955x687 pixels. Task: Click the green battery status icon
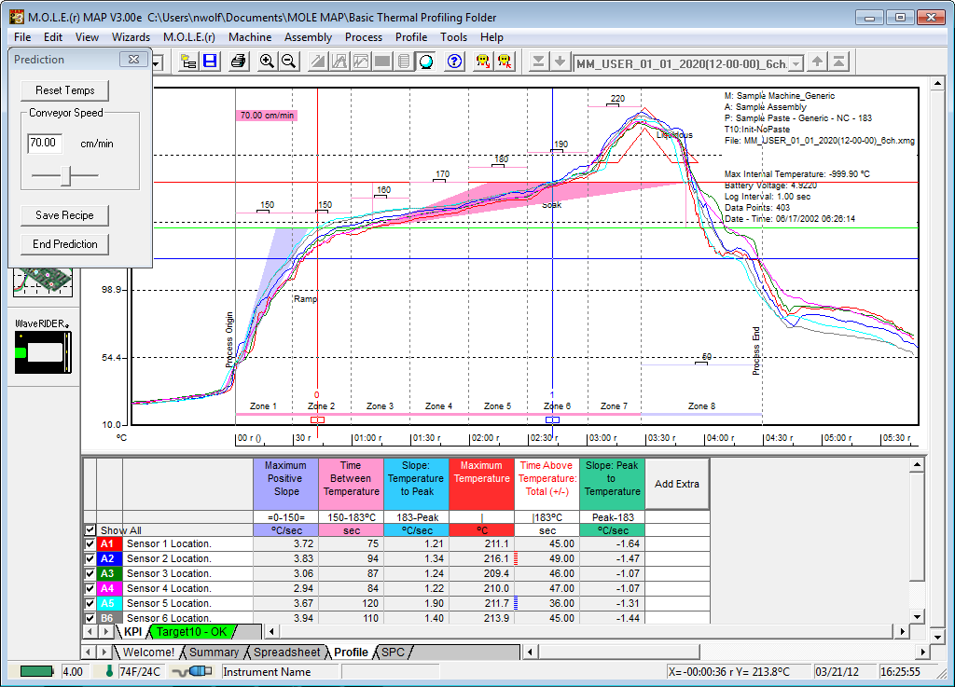coord(36,671)
